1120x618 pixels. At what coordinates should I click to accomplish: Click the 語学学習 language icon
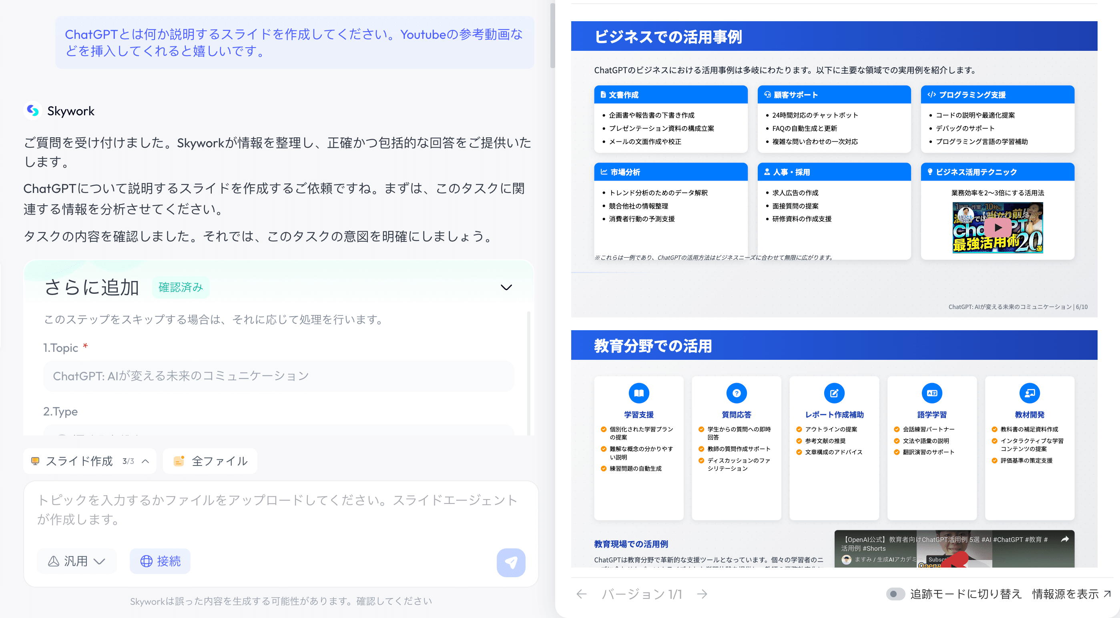point(932,393)
